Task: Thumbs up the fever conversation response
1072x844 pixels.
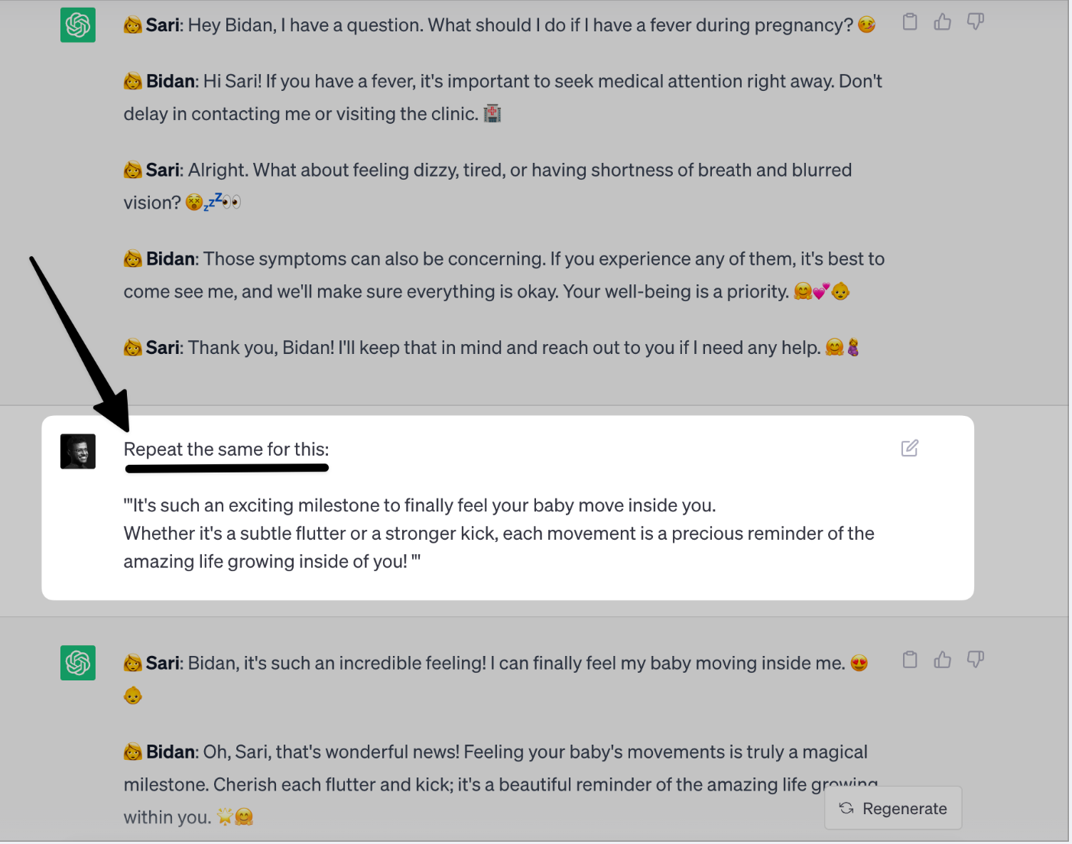Action: tap(943, 22)
